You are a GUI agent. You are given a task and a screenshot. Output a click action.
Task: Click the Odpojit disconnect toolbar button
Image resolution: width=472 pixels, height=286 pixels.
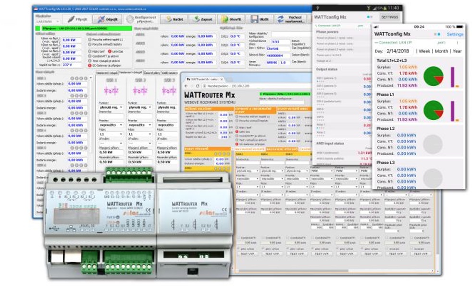click(108, 19)
